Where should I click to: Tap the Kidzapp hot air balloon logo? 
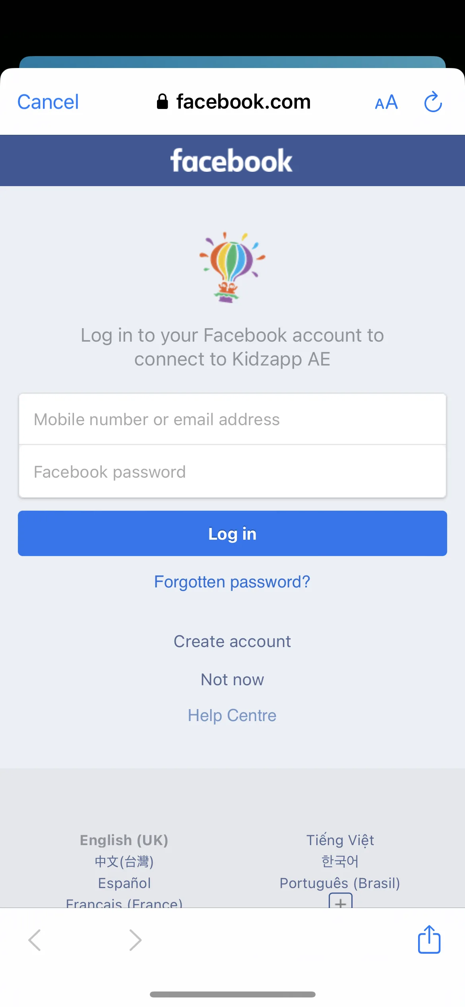[232, 267]
